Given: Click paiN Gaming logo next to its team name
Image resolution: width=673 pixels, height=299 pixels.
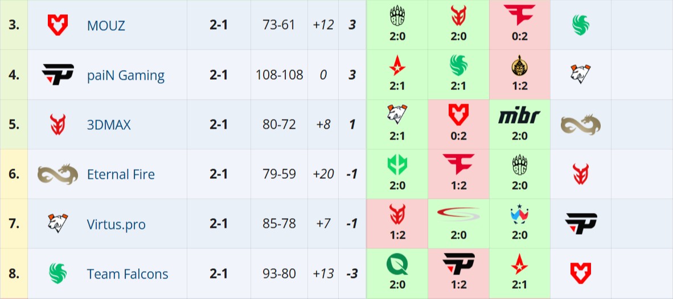Looking at the screenshot, I should point(58,75).
